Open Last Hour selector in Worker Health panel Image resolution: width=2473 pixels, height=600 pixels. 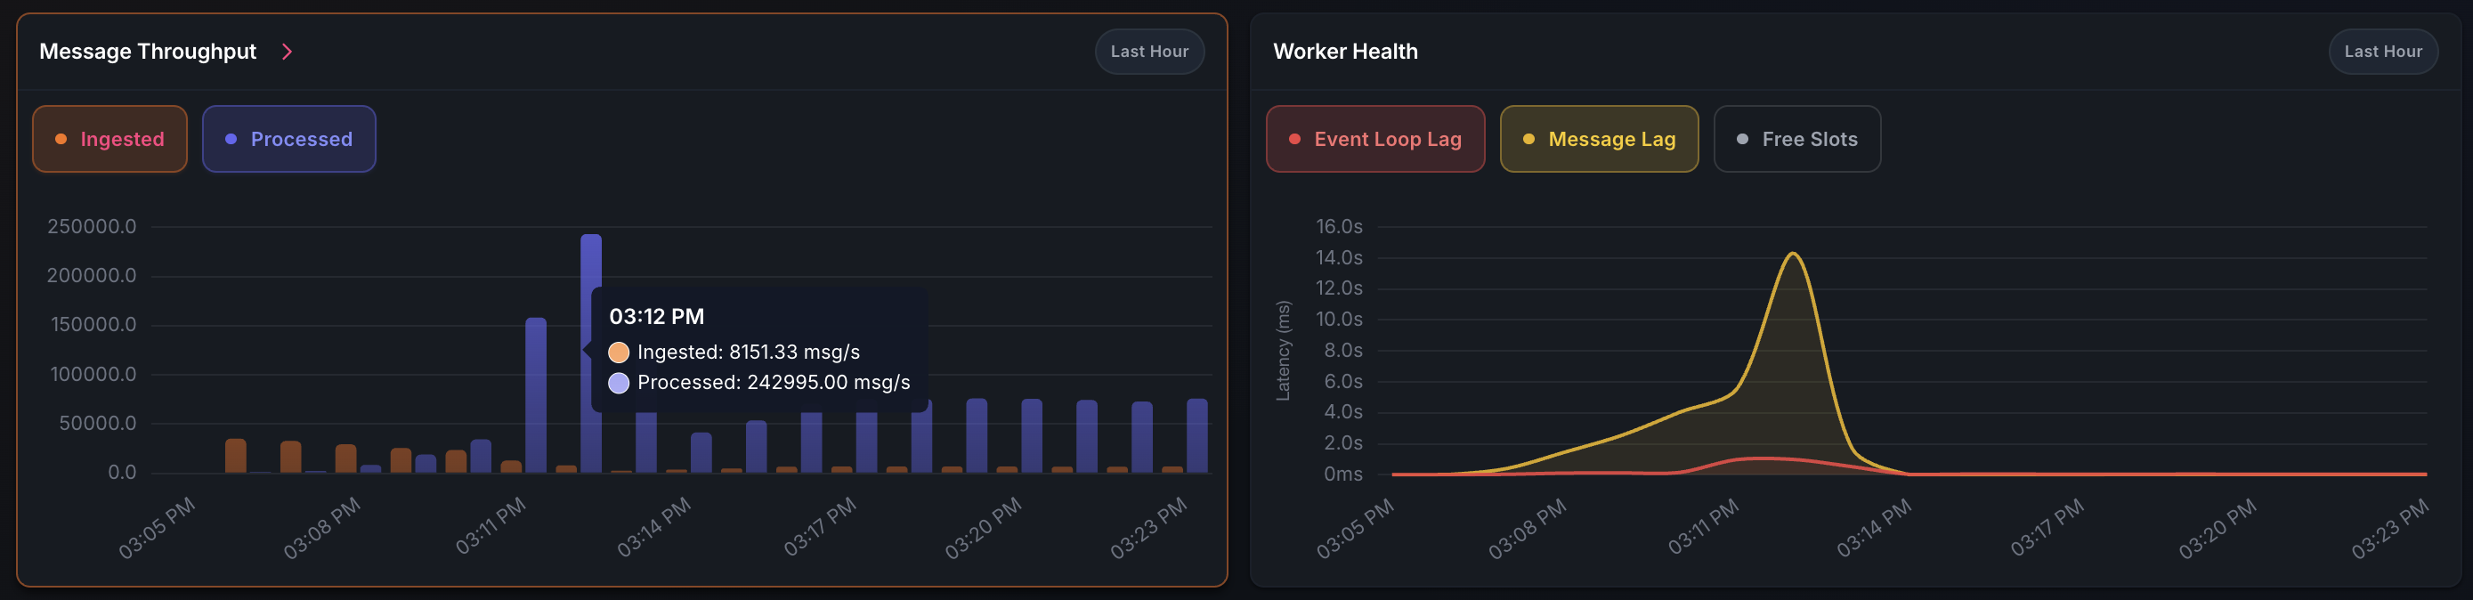2383,52
